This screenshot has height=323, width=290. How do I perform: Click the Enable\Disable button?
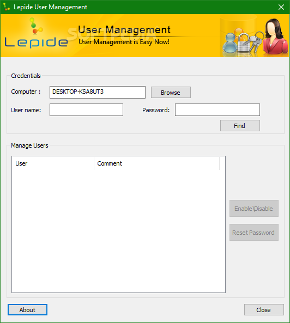click(x=254, y=209)
